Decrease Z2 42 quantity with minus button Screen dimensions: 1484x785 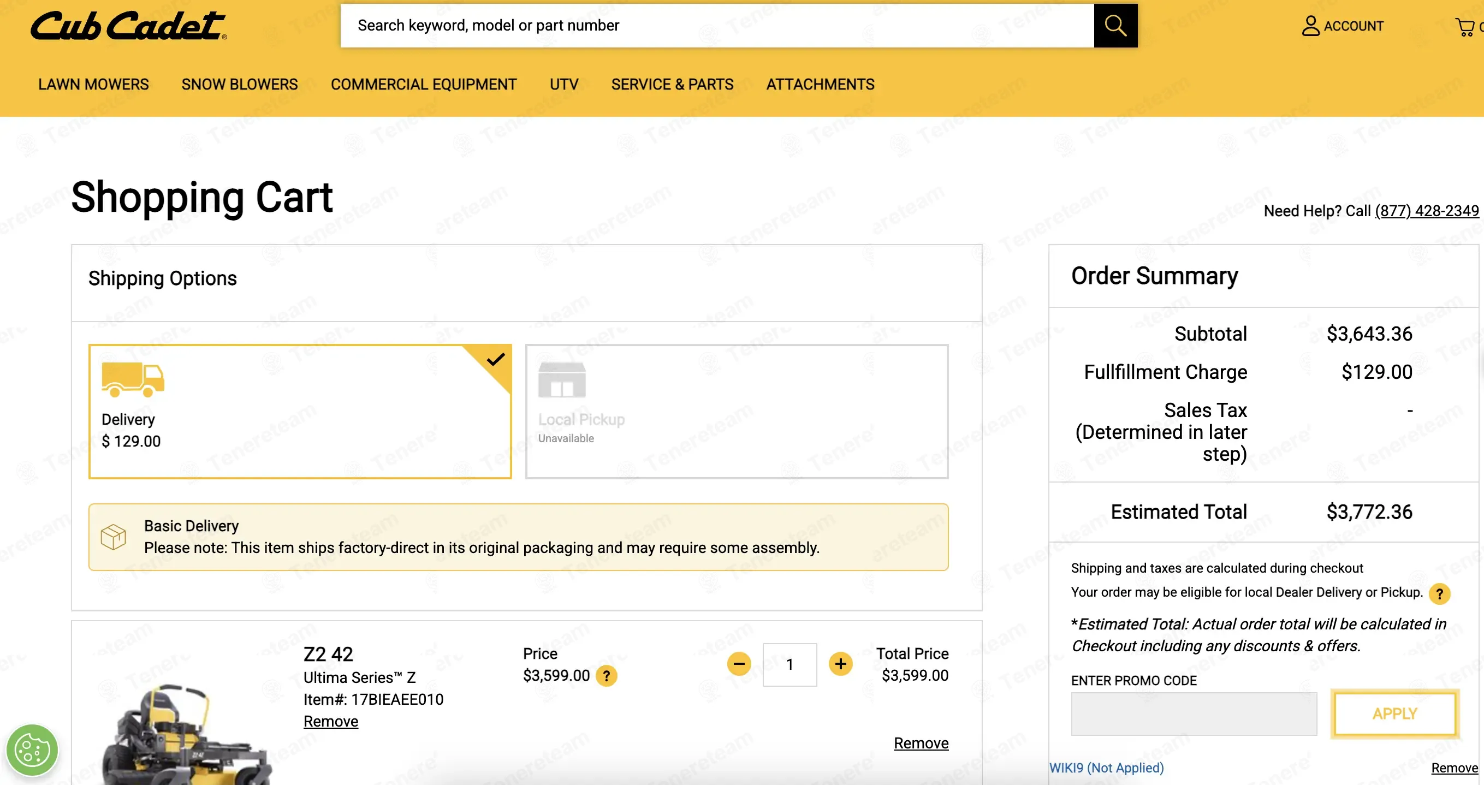click(x=739, y=664)
